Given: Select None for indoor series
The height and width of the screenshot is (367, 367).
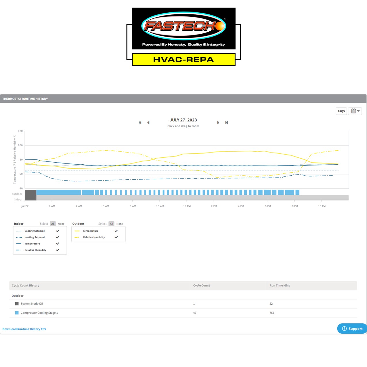Looking at the screenshot, I should point(61,224).
